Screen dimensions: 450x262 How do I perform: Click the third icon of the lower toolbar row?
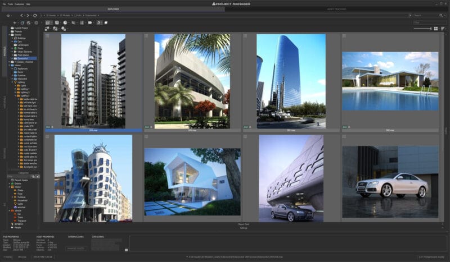[x=64, y=29]
